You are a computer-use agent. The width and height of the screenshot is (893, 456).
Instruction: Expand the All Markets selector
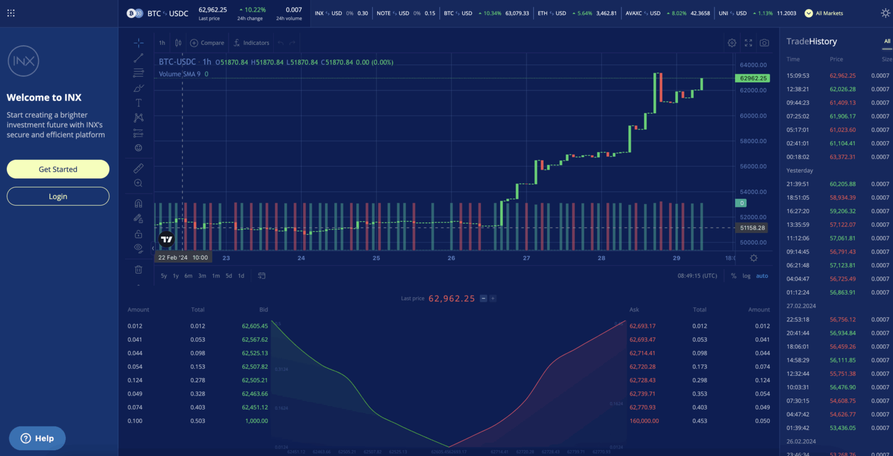pyautogui.click(x=824, y=13)
